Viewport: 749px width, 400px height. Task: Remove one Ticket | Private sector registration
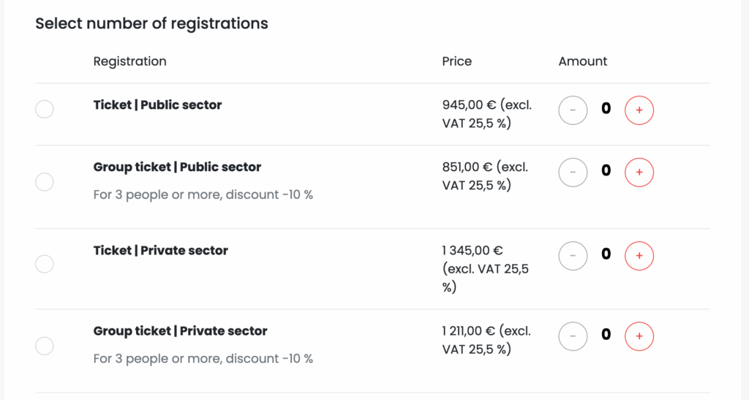(573, 256)
